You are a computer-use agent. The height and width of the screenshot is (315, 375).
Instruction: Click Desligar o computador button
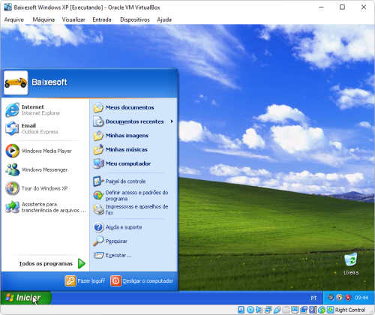(x=142, y=281)
